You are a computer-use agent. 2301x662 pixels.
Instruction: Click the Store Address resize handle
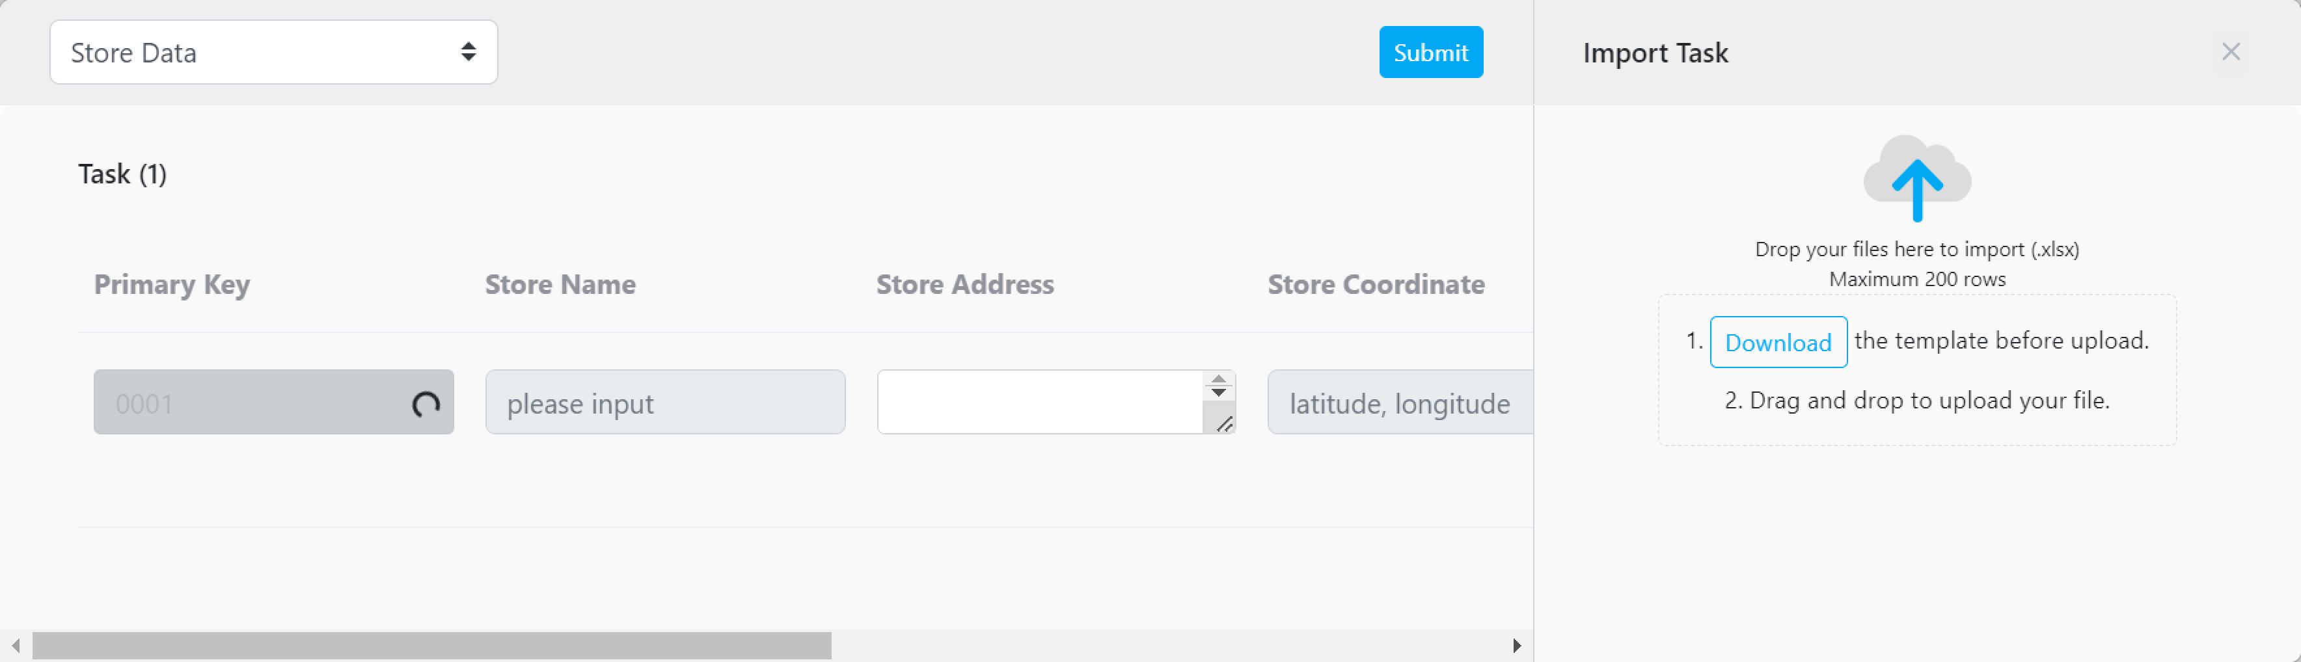(1225, 425)
